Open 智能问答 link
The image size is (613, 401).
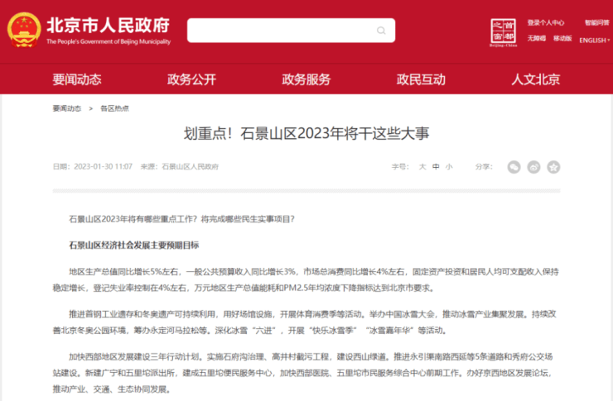point(597,22)
